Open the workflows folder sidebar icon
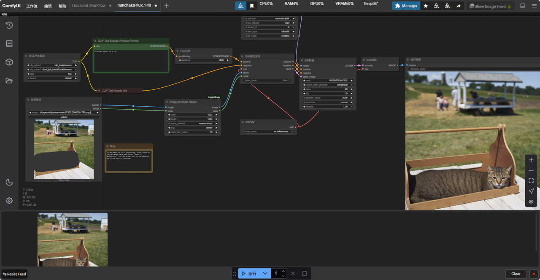 pos(9,81)
